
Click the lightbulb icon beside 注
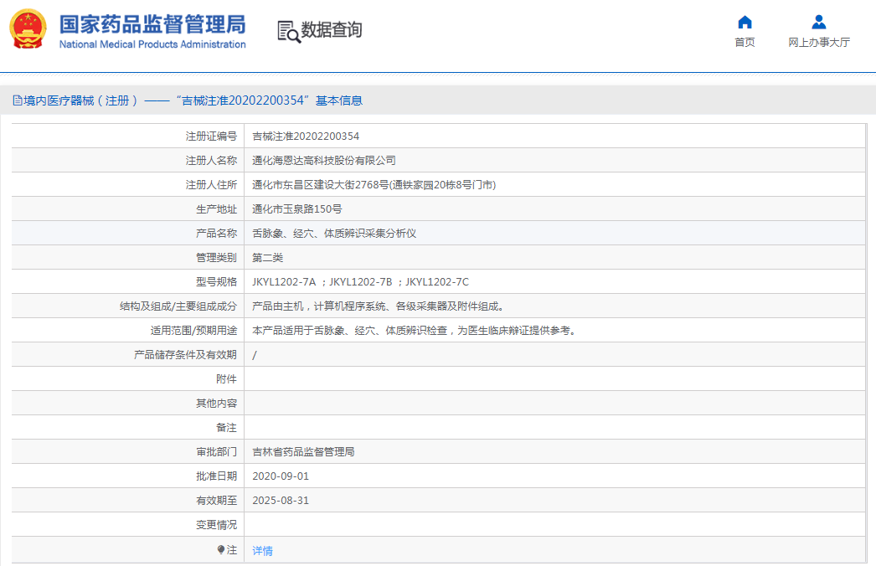221,550
